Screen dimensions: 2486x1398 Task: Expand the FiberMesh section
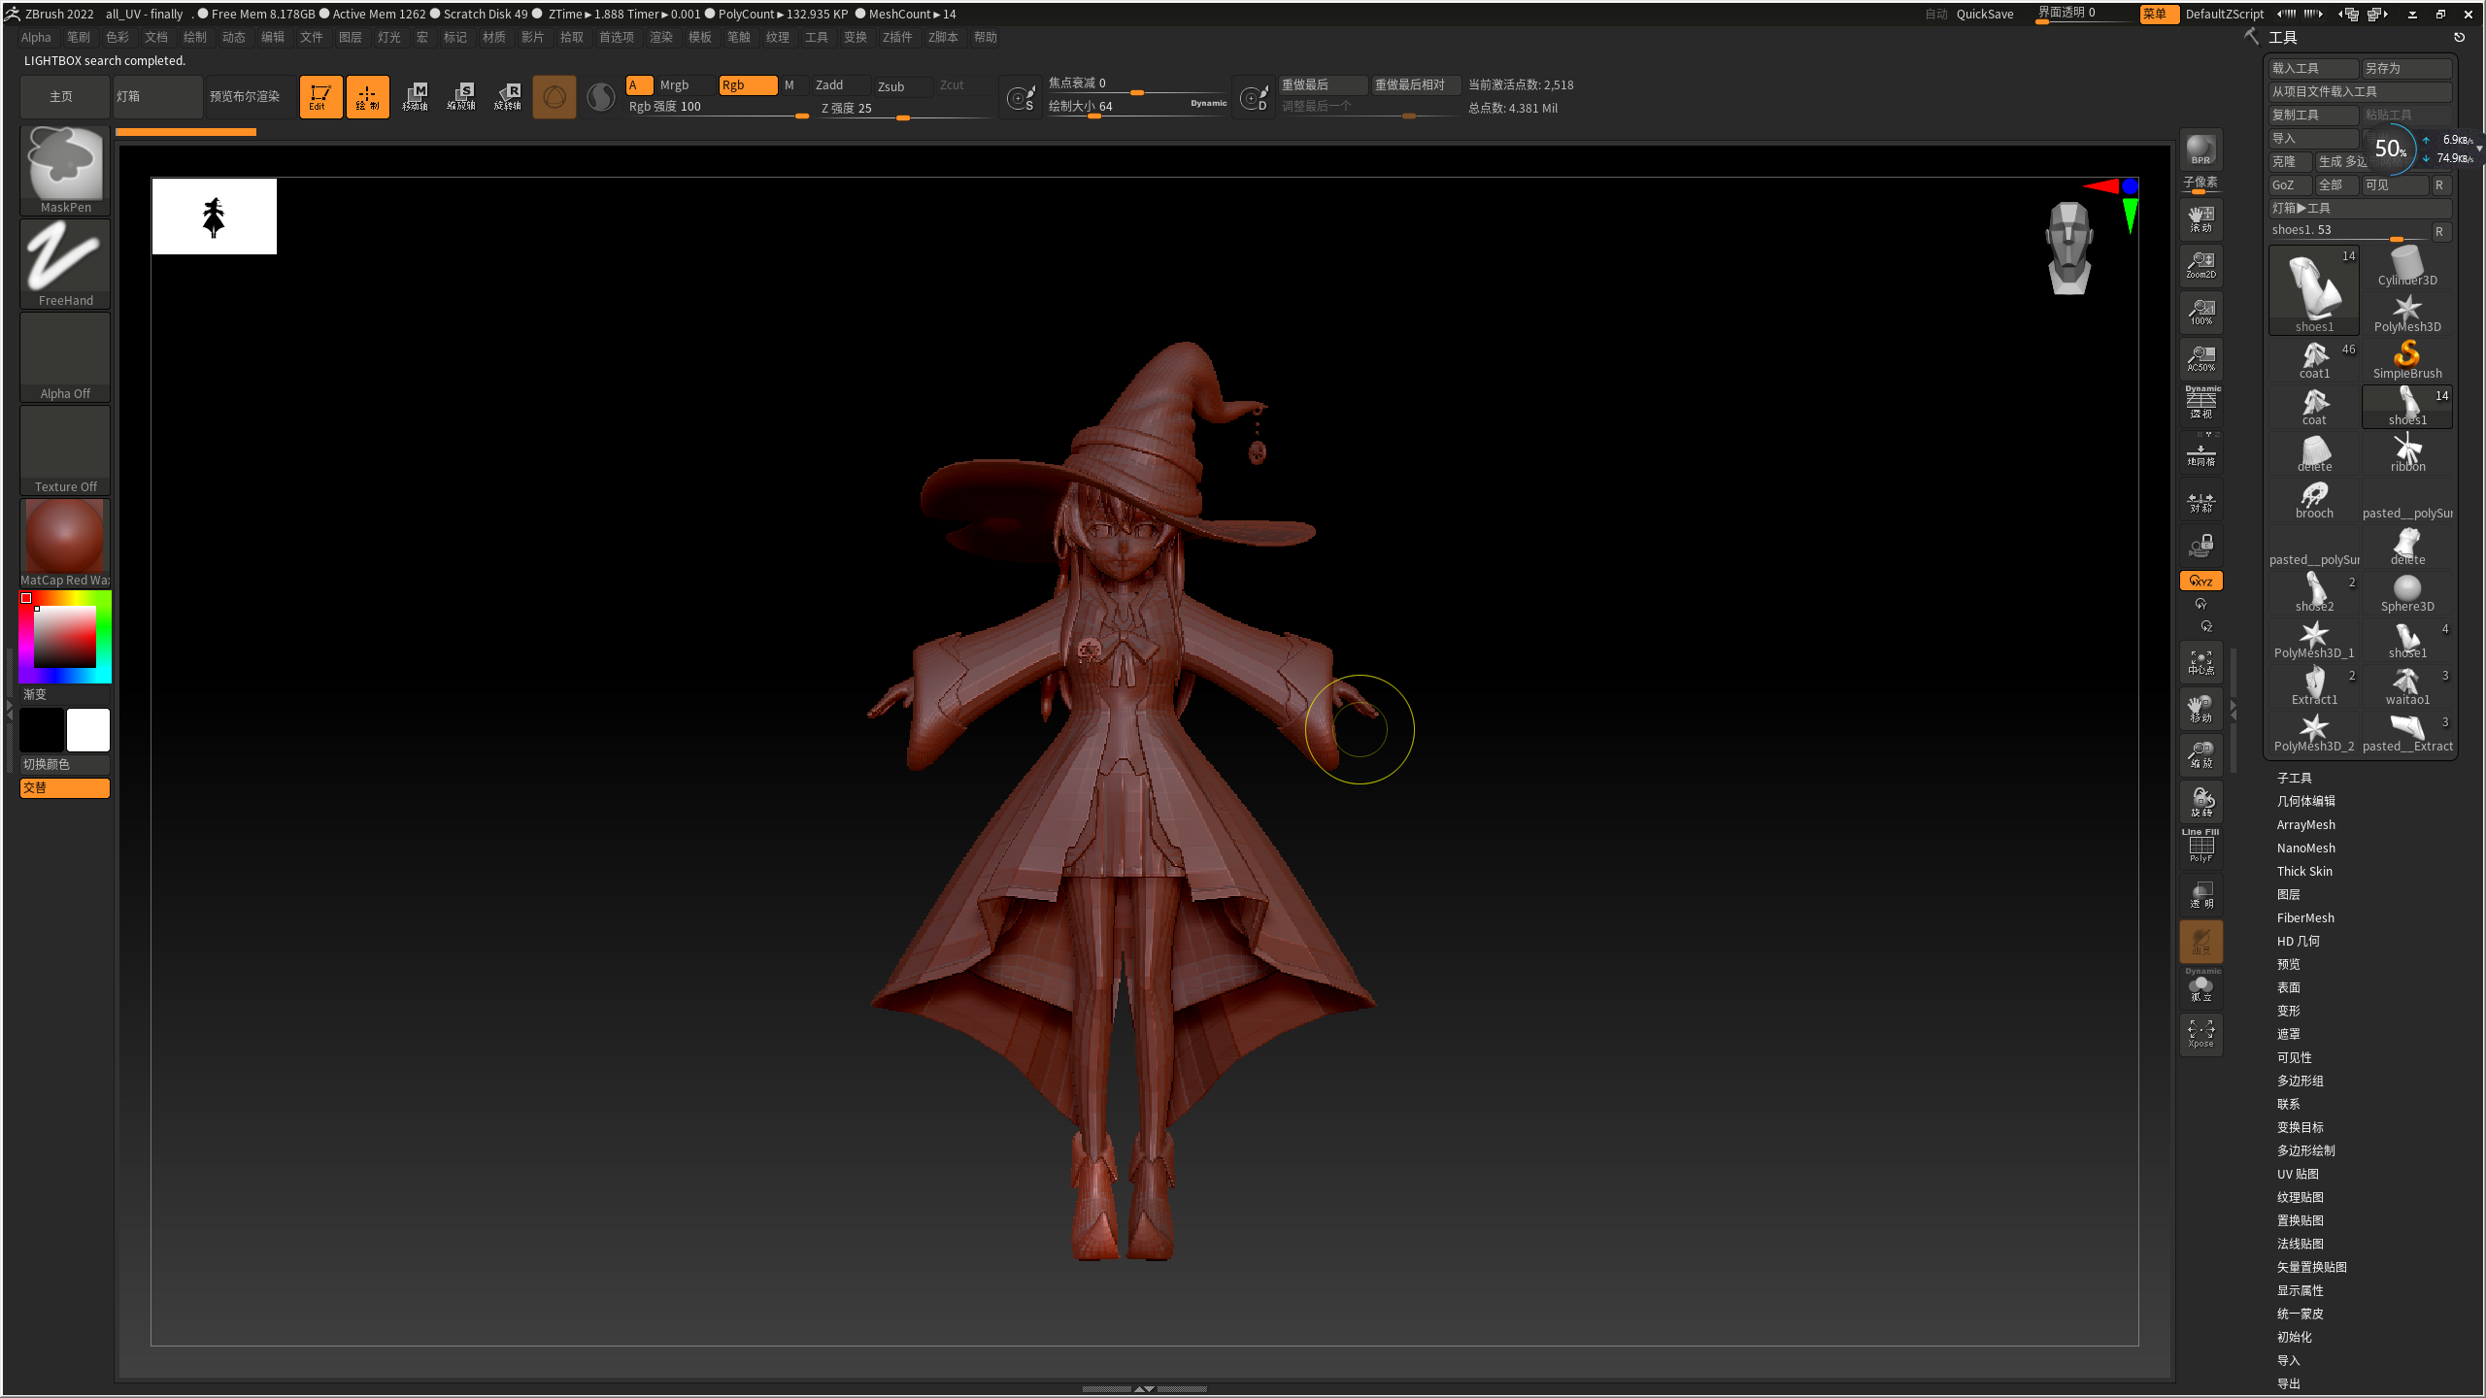[2304, 917]
